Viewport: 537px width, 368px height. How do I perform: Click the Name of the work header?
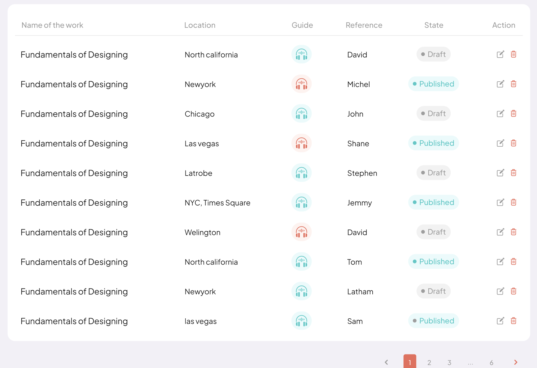52,25
